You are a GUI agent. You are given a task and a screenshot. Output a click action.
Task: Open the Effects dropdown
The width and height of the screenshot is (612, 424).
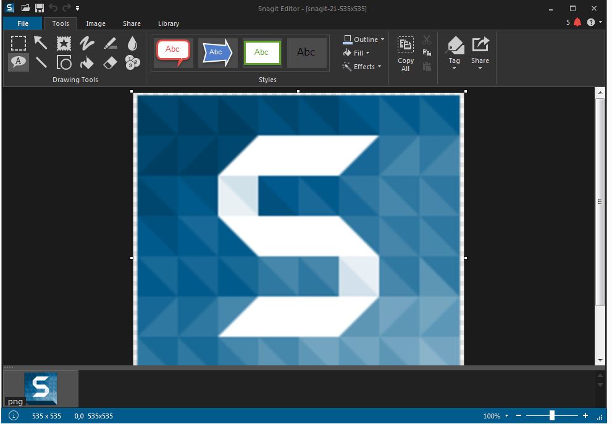click(362, 67)
